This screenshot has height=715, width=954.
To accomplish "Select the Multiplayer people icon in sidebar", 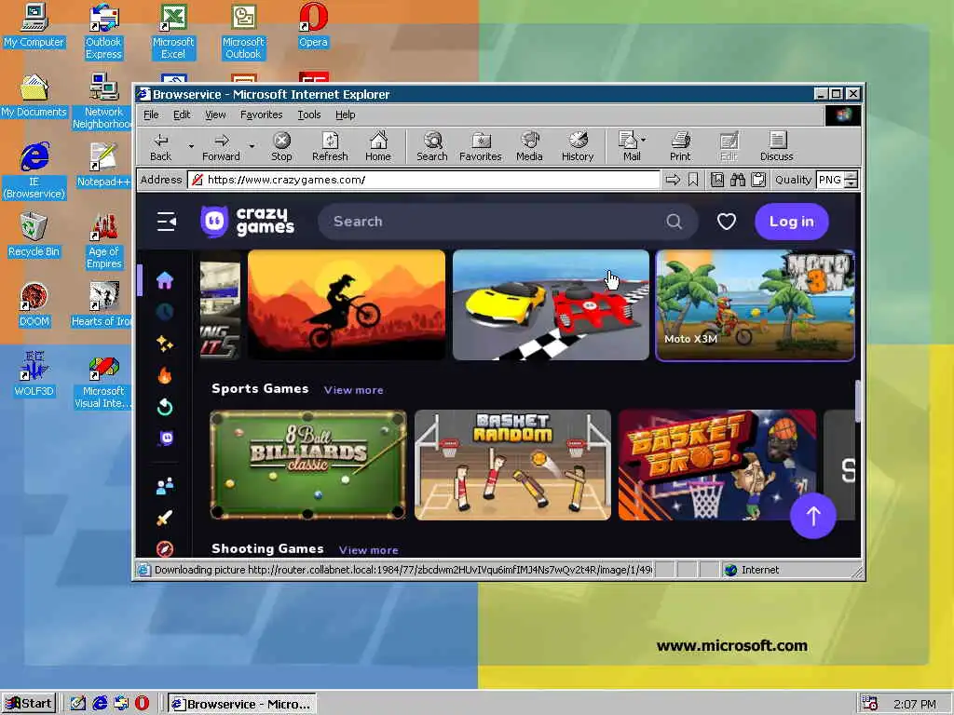I will [x=165, y=485].
